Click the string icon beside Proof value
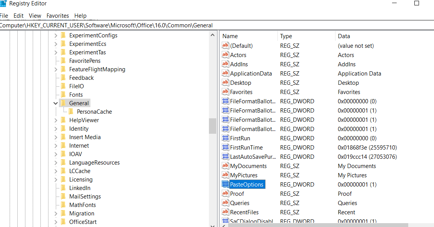Image resolution: width=434 pixels, height=227 pixels. (225, 193)
